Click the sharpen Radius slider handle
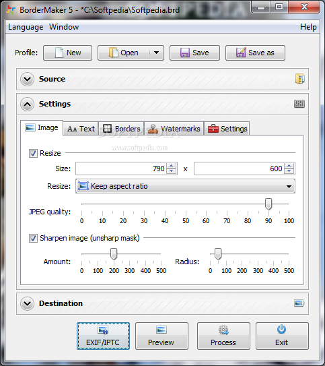325x366 pixels. click(218, 254)
